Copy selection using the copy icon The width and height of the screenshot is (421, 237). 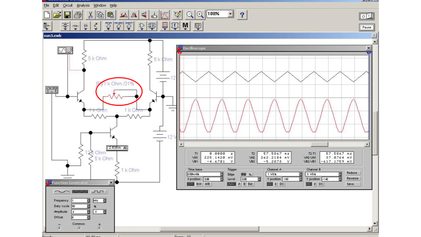[x=100, y=15]
